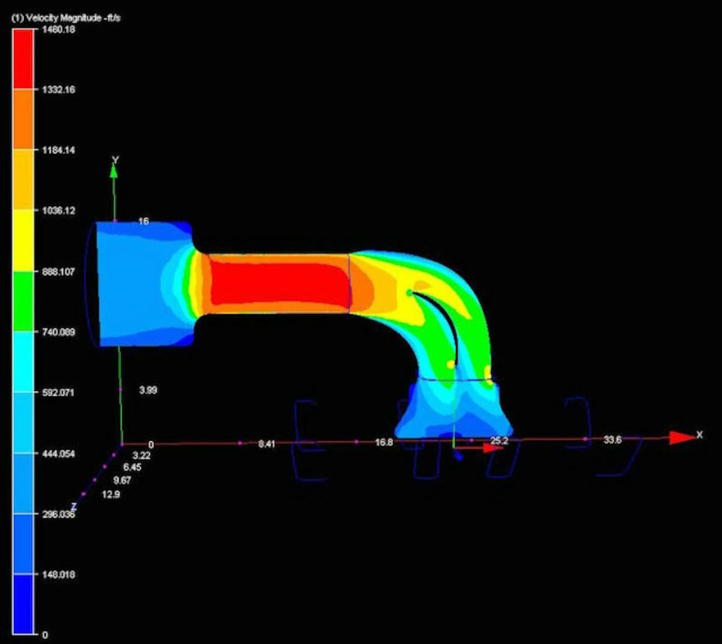Pick the red high-velocity region in the straight pipe
Screen dimensions: 722x644
point(277,283)
